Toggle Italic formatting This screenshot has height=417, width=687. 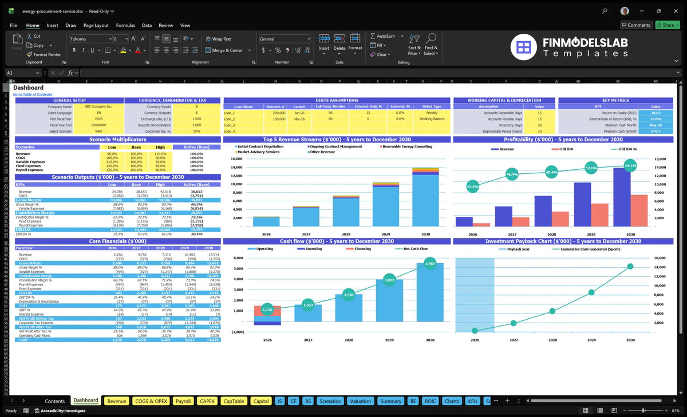(82, 50)
